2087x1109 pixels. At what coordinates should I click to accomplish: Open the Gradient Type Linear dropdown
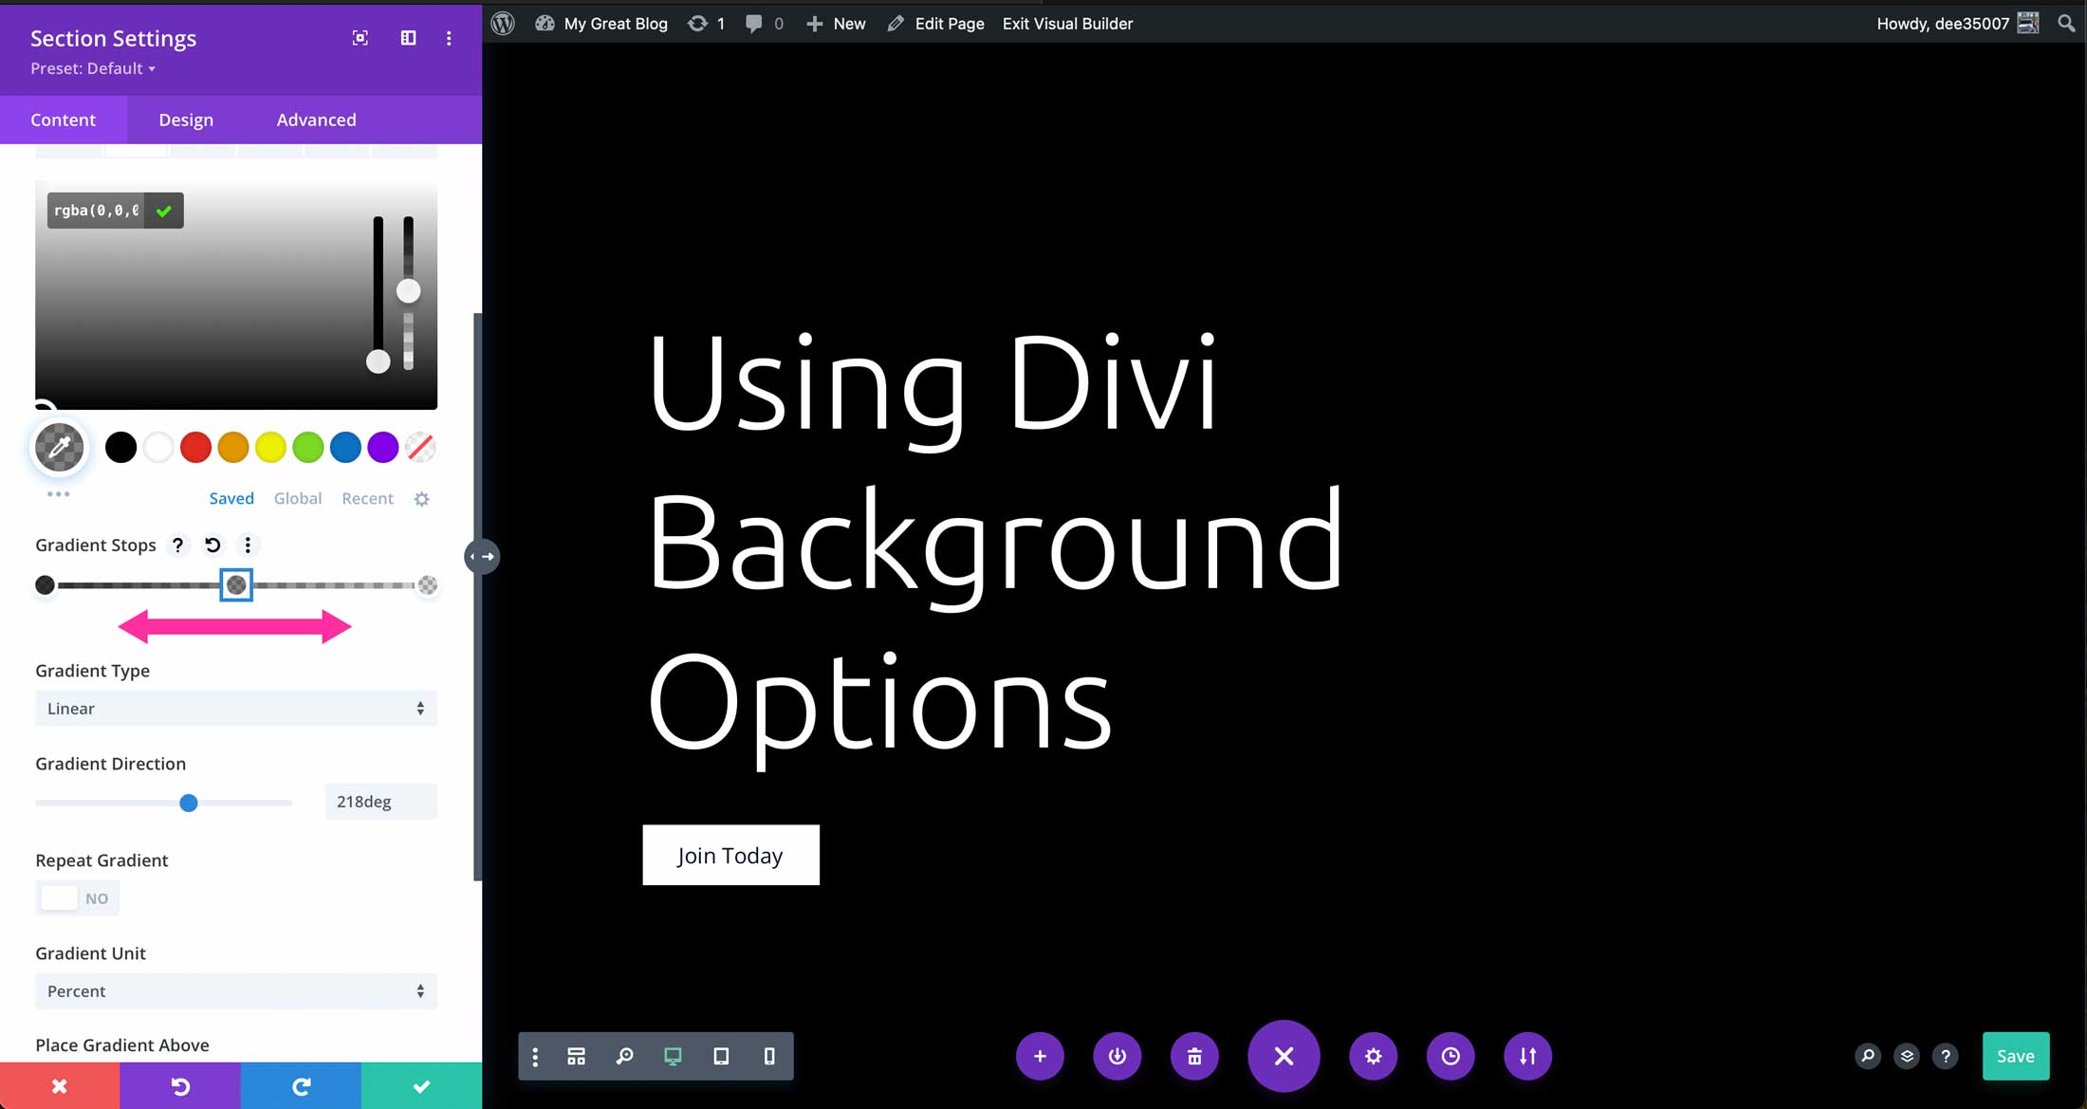[236, 709]
